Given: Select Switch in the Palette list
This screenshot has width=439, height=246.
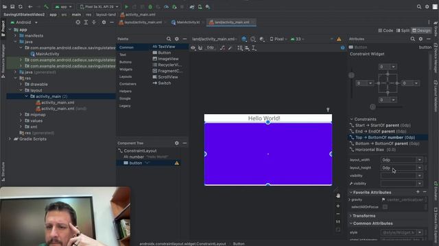Looking at the screenshot, I should (162, 83).
